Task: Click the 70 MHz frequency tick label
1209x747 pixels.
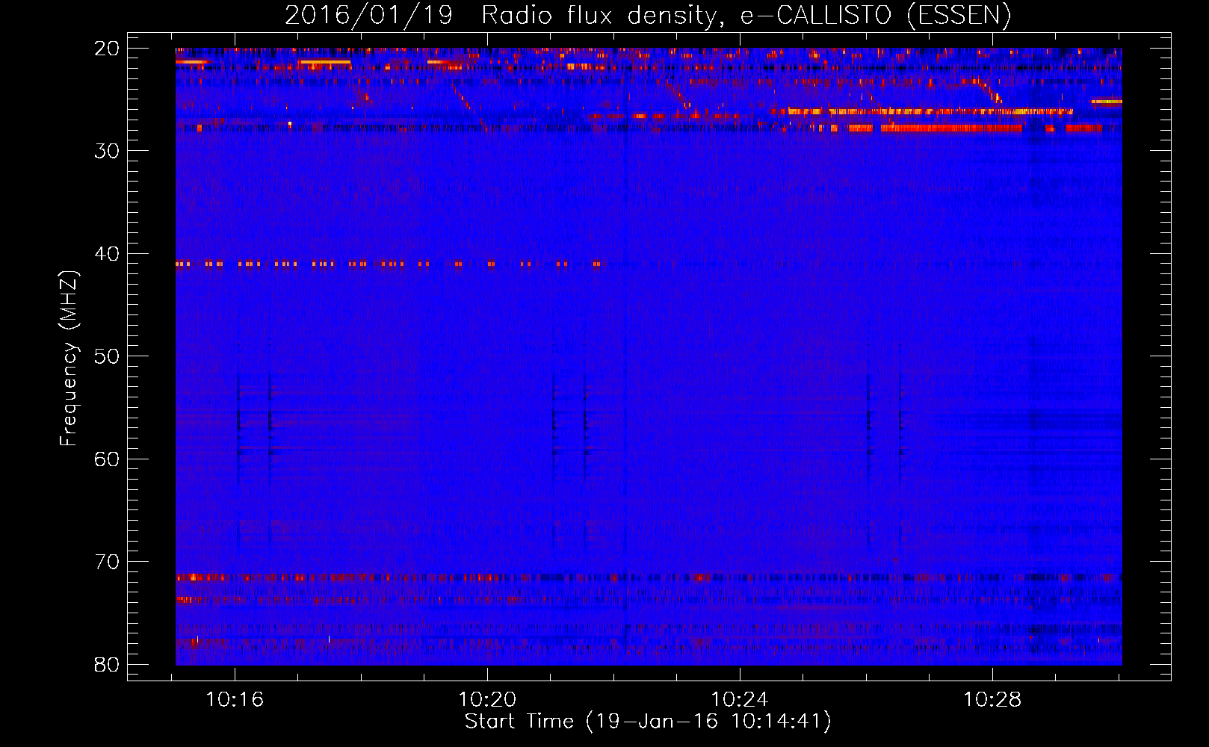Action: [x=108, y=562]
